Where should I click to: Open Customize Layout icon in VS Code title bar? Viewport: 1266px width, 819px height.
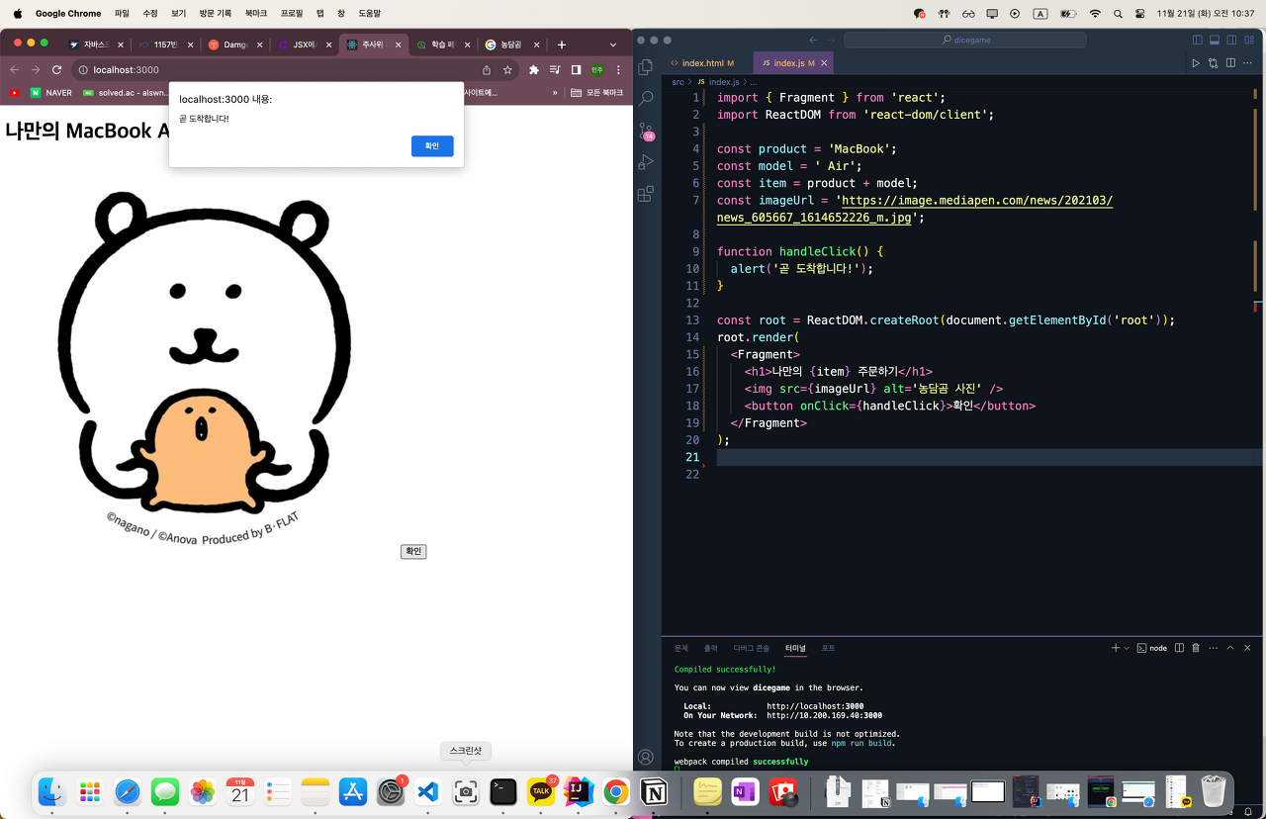[x=1250, y=41]
